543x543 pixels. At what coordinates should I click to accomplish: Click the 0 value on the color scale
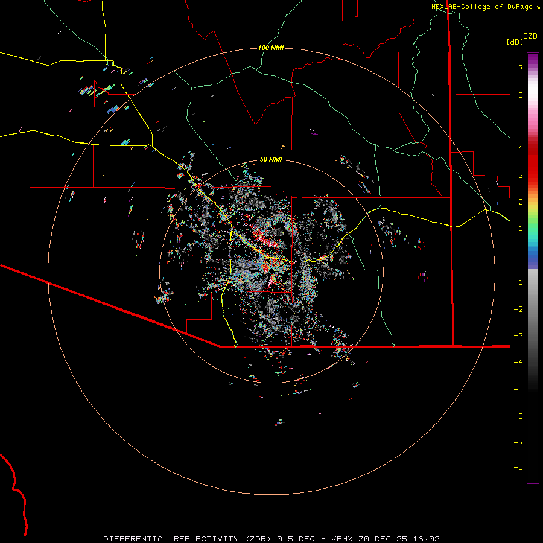(521, 256)
